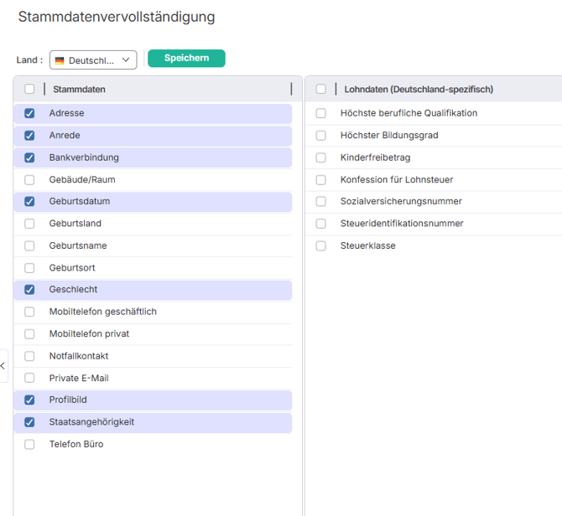Toggle select-all checkbox in Stammdaten header
Screen dimensions: 562x516
(x=29, y=90)
